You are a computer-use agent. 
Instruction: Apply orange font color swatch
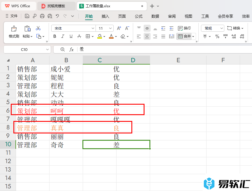(x=111, y=36)
